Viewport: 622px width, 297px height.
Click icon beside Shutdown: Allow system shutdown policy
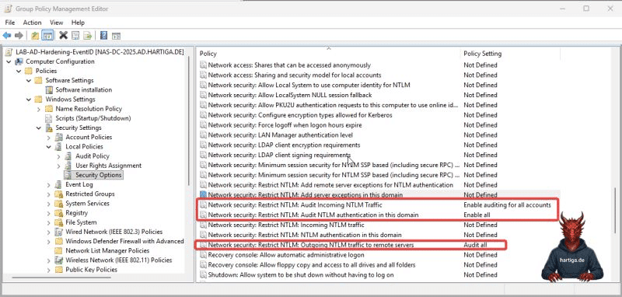coord(204,274)
